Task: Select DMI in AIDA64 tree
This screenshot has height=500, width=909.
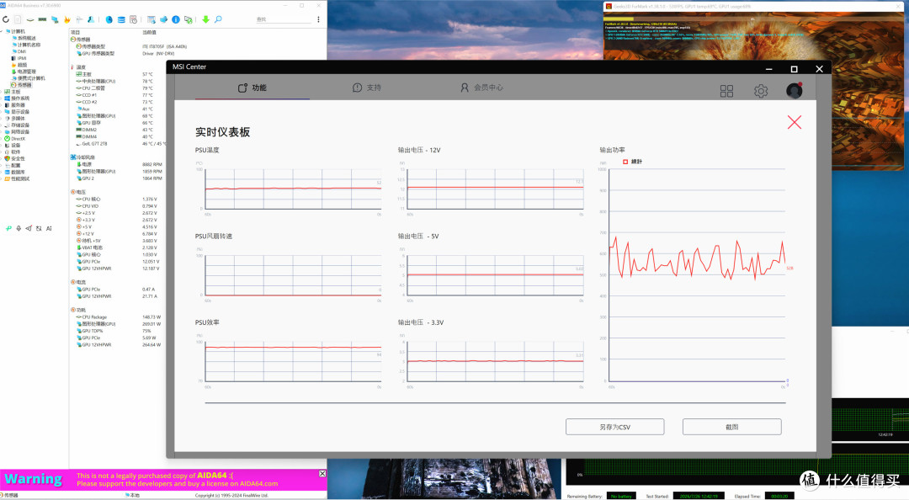Action: [21, 51]
